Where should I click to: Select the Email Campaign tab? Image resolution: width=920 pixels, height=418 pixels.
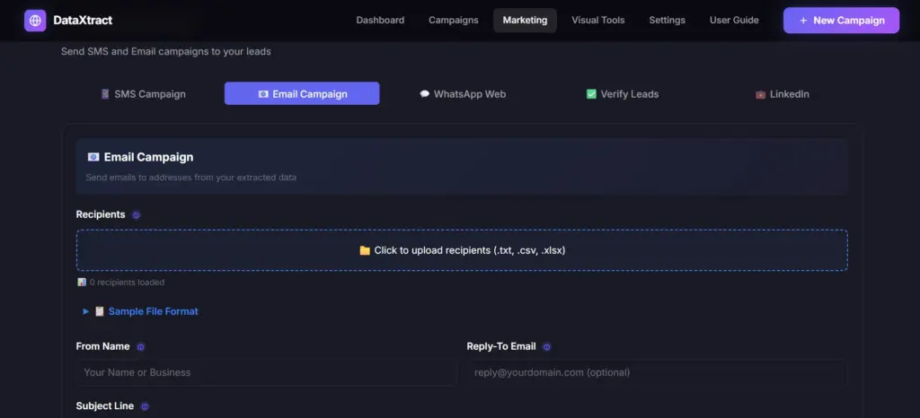[302, 93]
